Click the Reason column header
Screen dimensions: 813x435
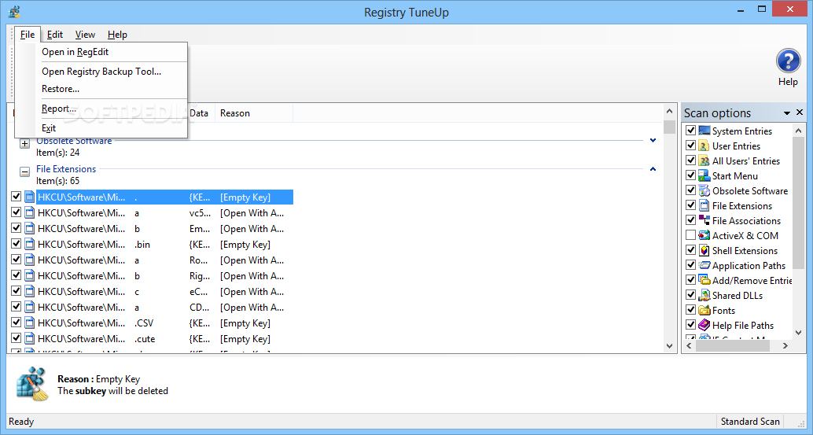253,113
